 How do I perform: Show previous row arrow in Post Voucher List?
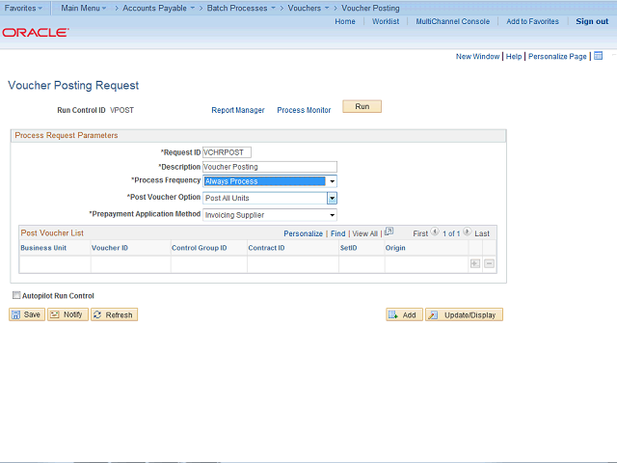tap(435, 231)
